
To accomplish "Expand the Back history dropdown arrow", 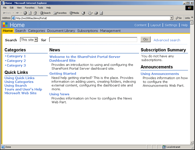I will pos(13,13).
